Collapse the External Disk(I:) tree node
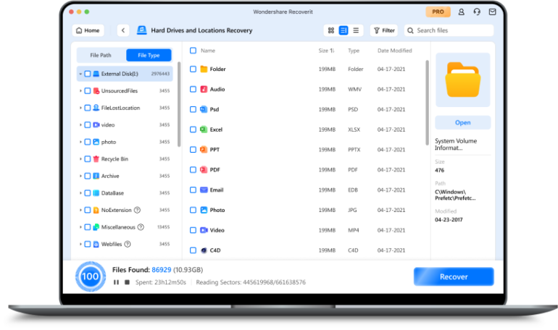The height and width of the screenshot is (330, 558). pyautogui.click(x=80, y=74)
